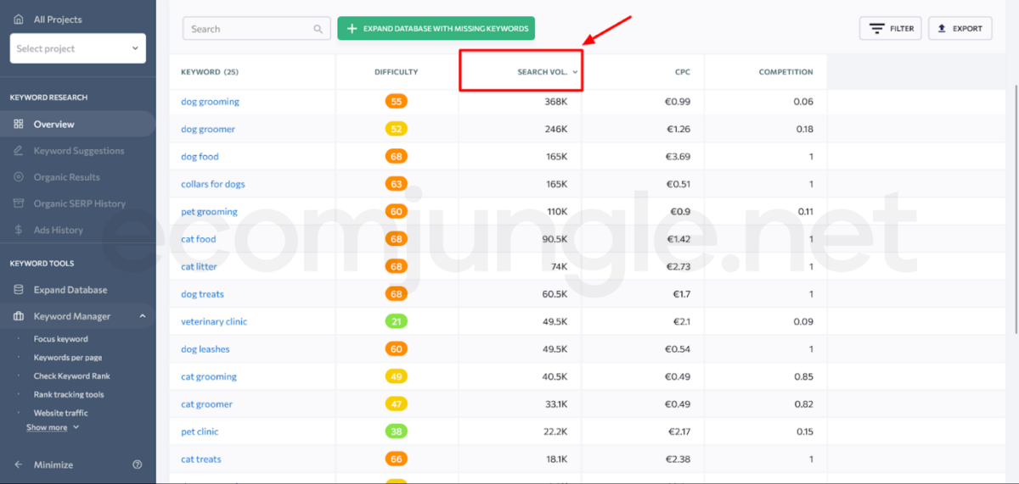This screenshot has height=484, width=1019.
Task: Click the magnifier icon in search box
Action: coord(318,29)
